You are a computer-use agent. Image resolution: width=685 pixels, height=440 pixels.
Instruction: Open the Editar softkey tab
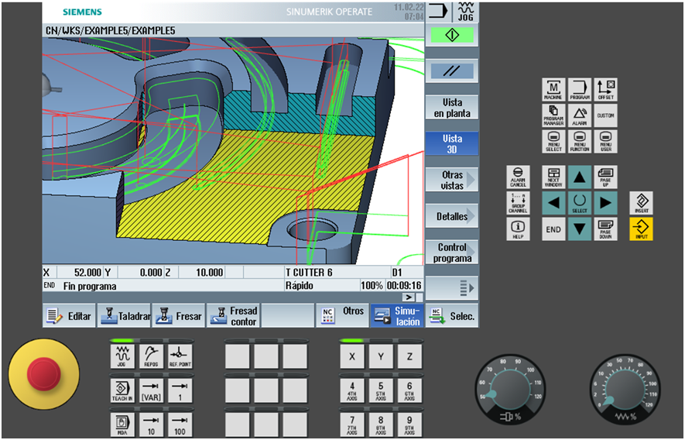pyautogui.click(x=69, y=316)
